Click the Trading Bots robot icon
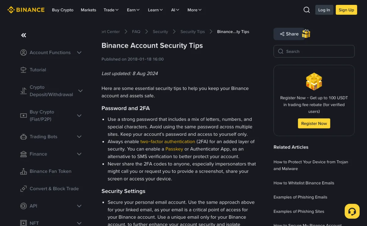 click(24, 137)
